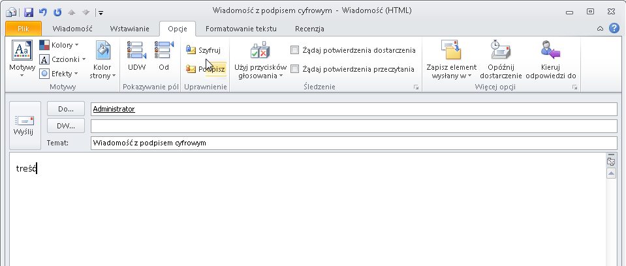Select the Opcje ribbon tab
Screen dimensions: 626x266
pyautogui.click(x=178, y=29)
